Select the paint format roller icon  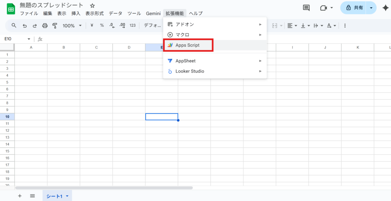[x=55, y=26]
